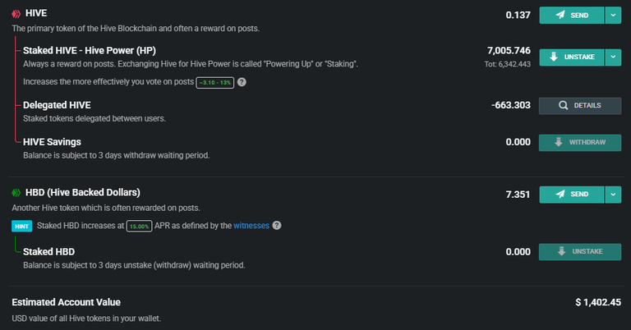
Task: Click the Withdraw button for HIVE Savings
Action: (580, 143)
